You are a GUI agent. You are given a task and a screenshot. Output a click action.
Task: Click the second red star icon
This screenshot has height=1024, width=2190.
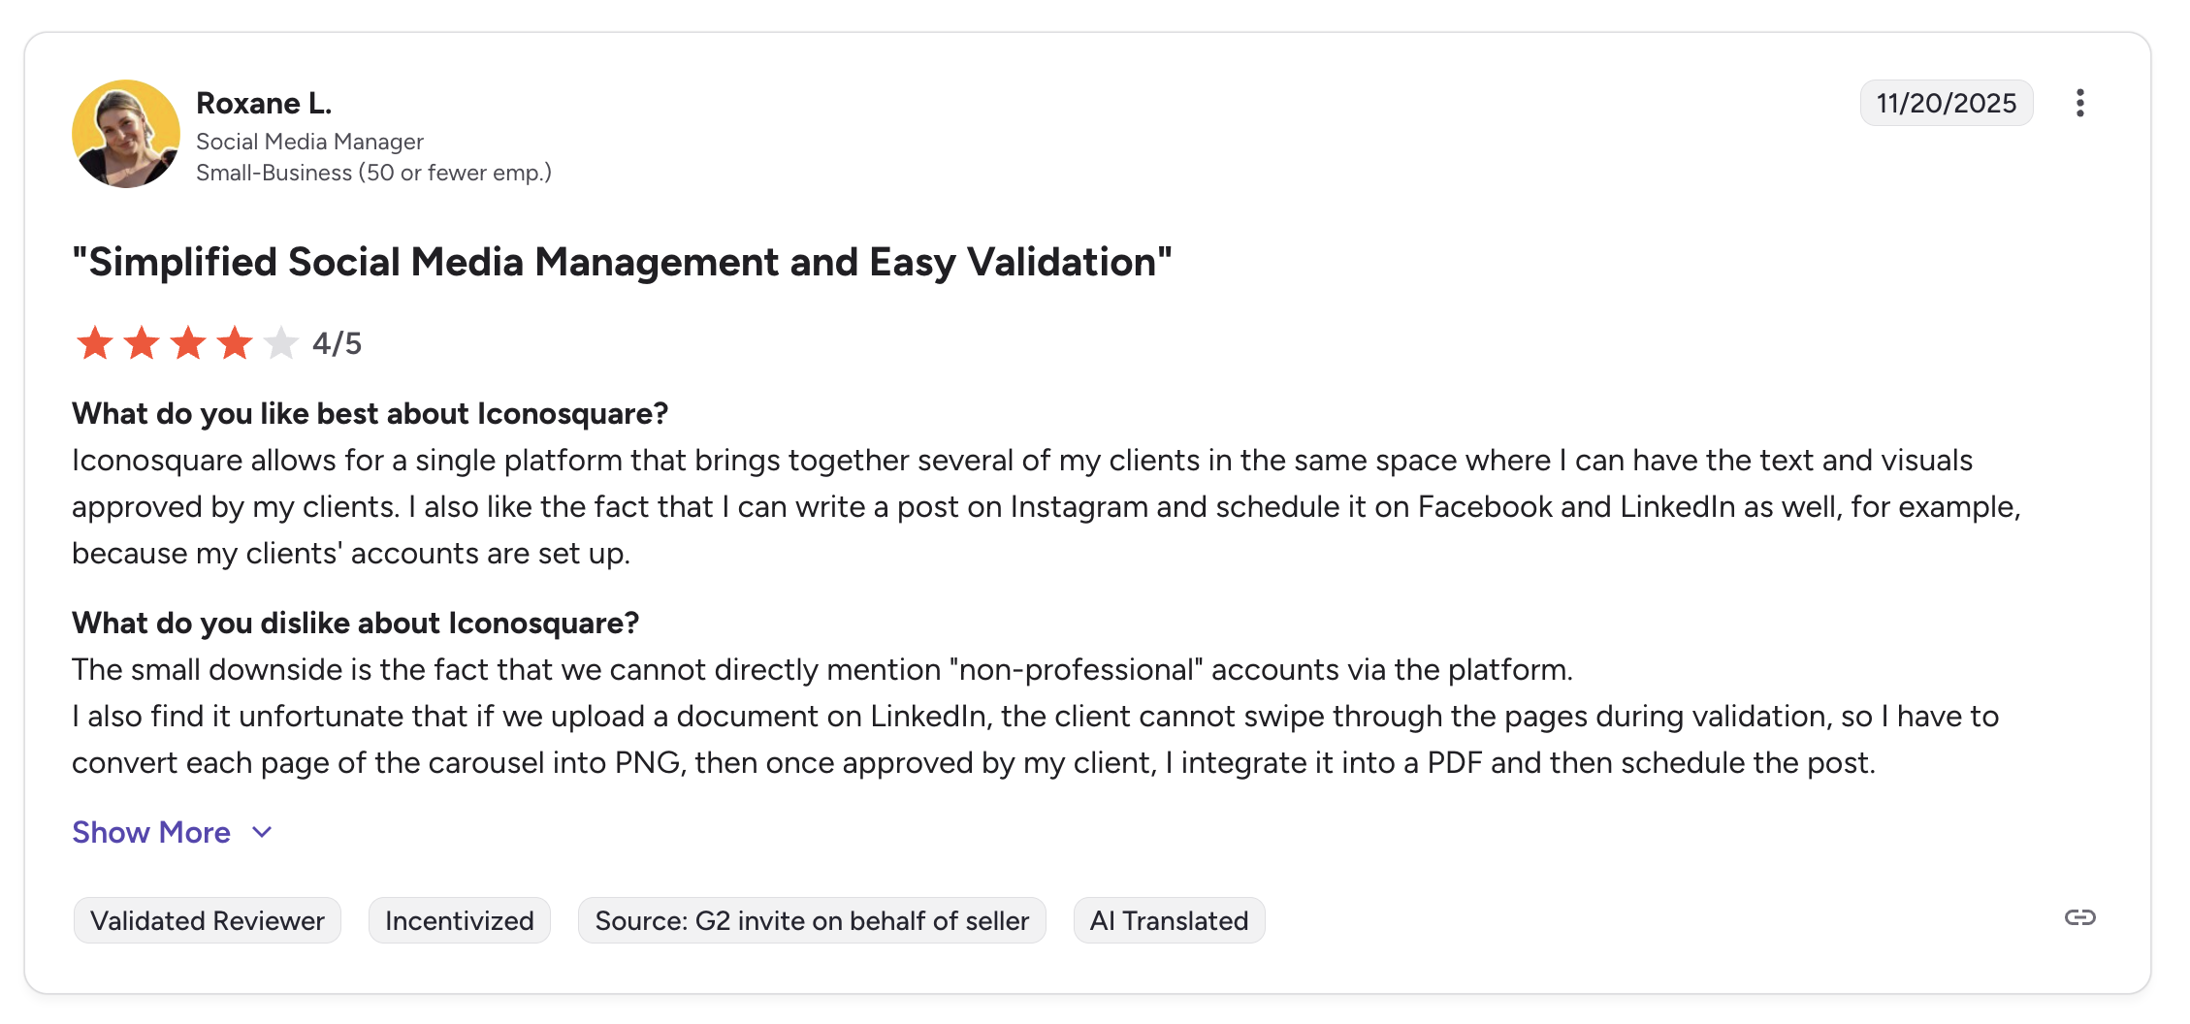[x=142, y=342]
